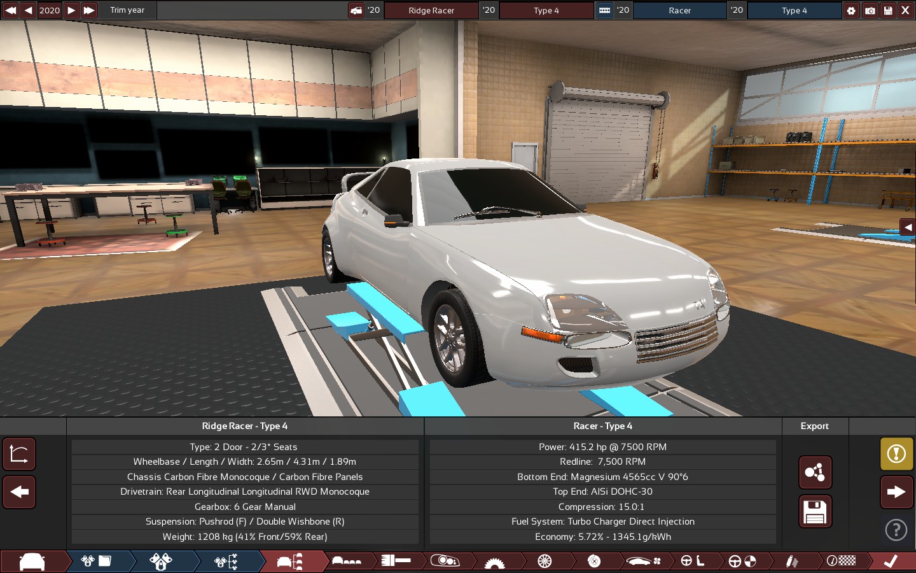Click the Economy: 5.72% row
The width and height of the screenshot is (916, 573).
[x=602, y=537]
